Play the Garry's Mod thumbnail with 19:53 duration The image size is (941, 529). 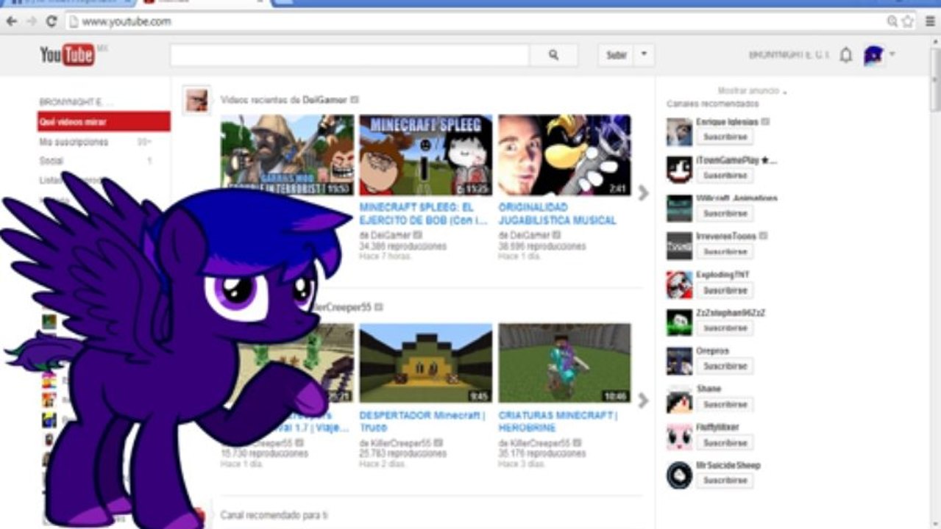click(287, 155)
